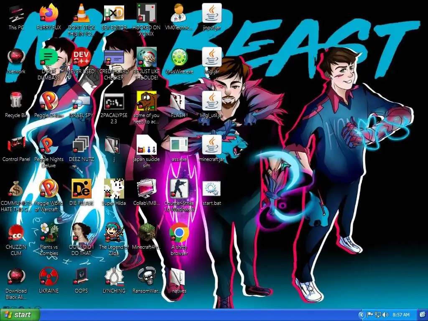Screen dimensions: 428x321
Task: Select the lwjgl_util.jar file
Action: pos(212,101)
